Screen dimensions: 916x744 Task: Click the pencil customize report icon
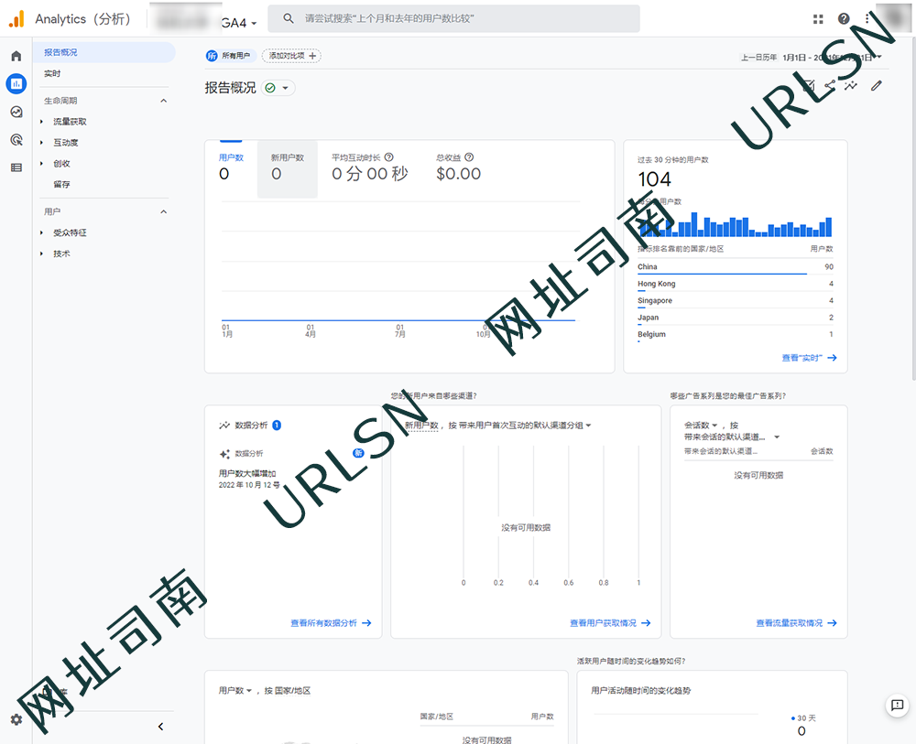pos(877,86)
